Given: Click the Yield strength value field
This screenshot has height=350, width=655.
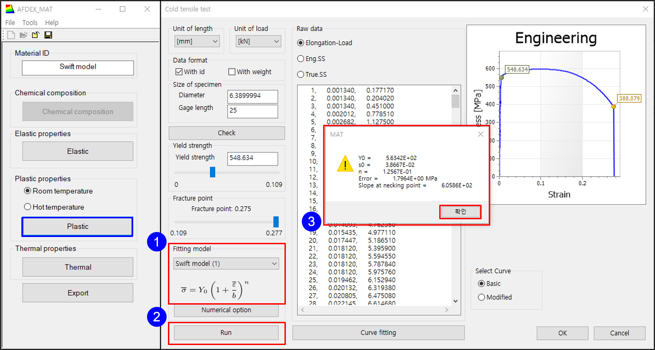Looking at the screenshot, I should (x=253, y=159).
